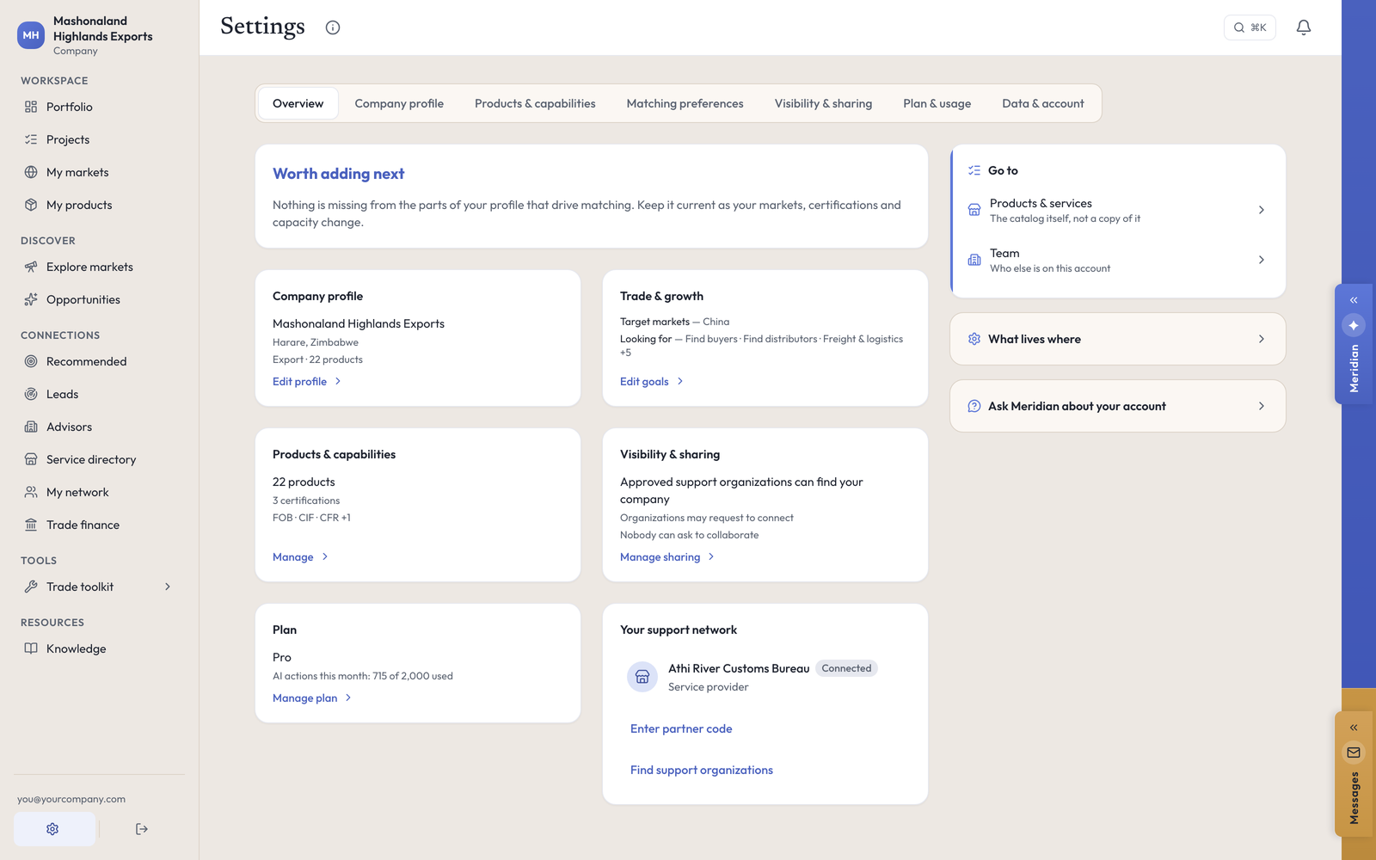1376x860 pixels.
Task: Click the Edit goals link
Action: point(652,382)
